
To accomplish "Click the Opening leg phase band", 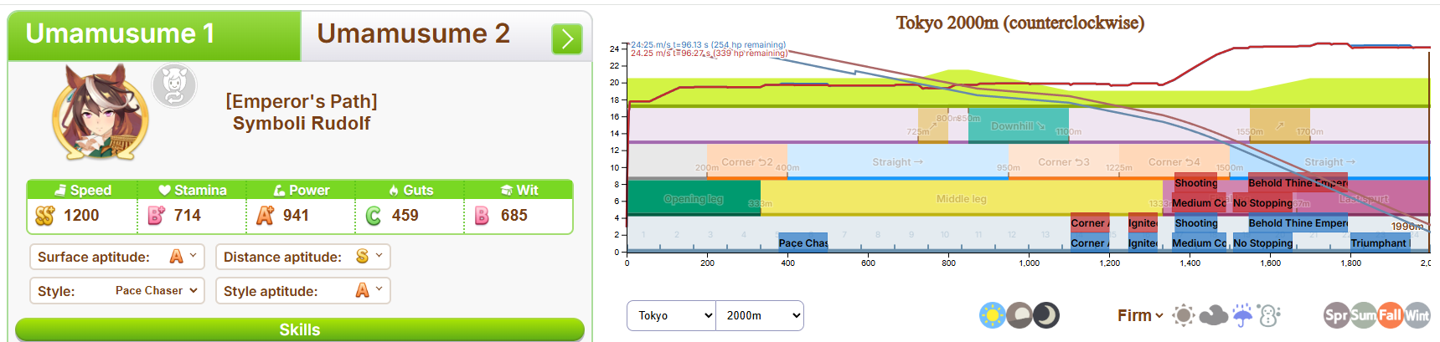I will [x=694, y=198].
